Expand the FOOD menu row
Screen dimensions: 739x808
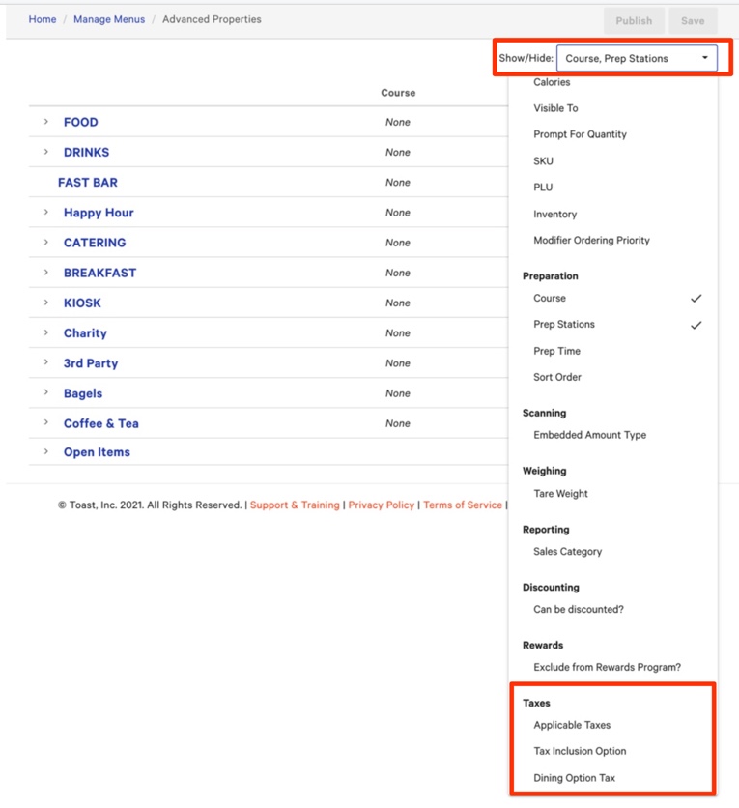click(45, 122)
